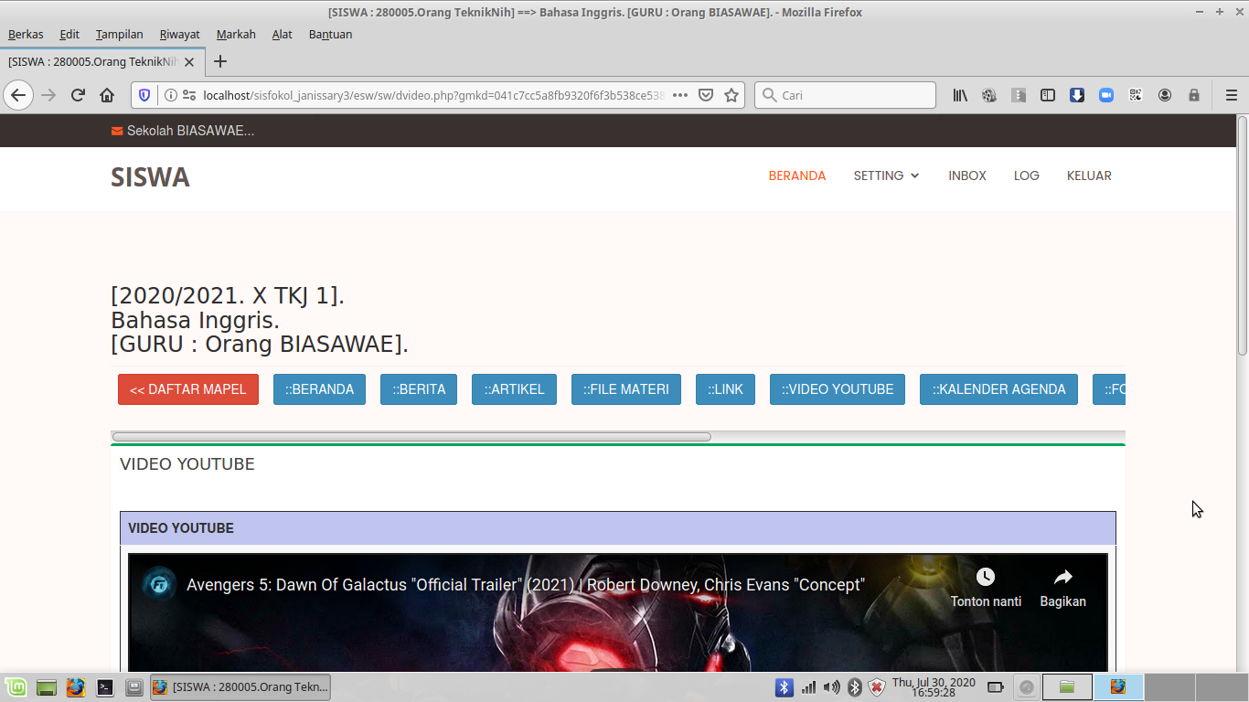Open the ::KALENDER AGENDA button

point(998,389)
